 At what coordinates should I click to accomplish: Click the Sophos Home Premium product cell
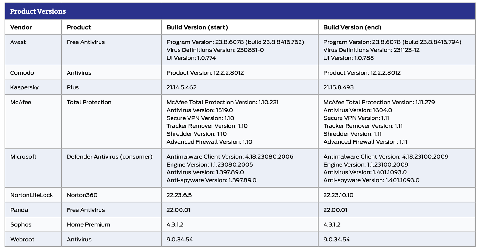(88, 225)
